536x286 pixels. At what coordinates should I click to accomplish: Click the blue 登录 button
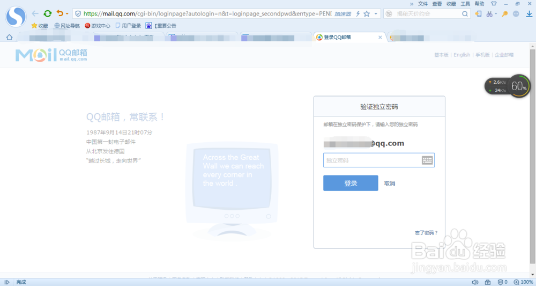click(x=351, y=183)
